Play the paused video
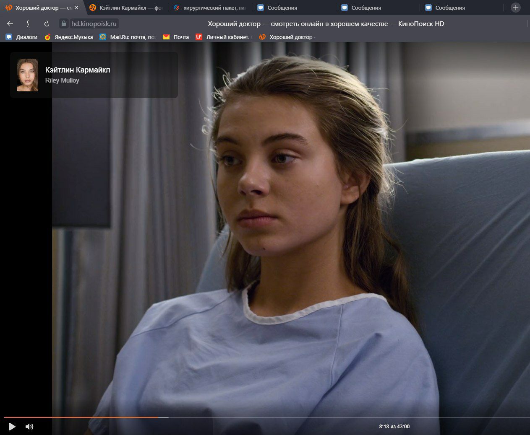530x435 pixels. click(12, 427)
